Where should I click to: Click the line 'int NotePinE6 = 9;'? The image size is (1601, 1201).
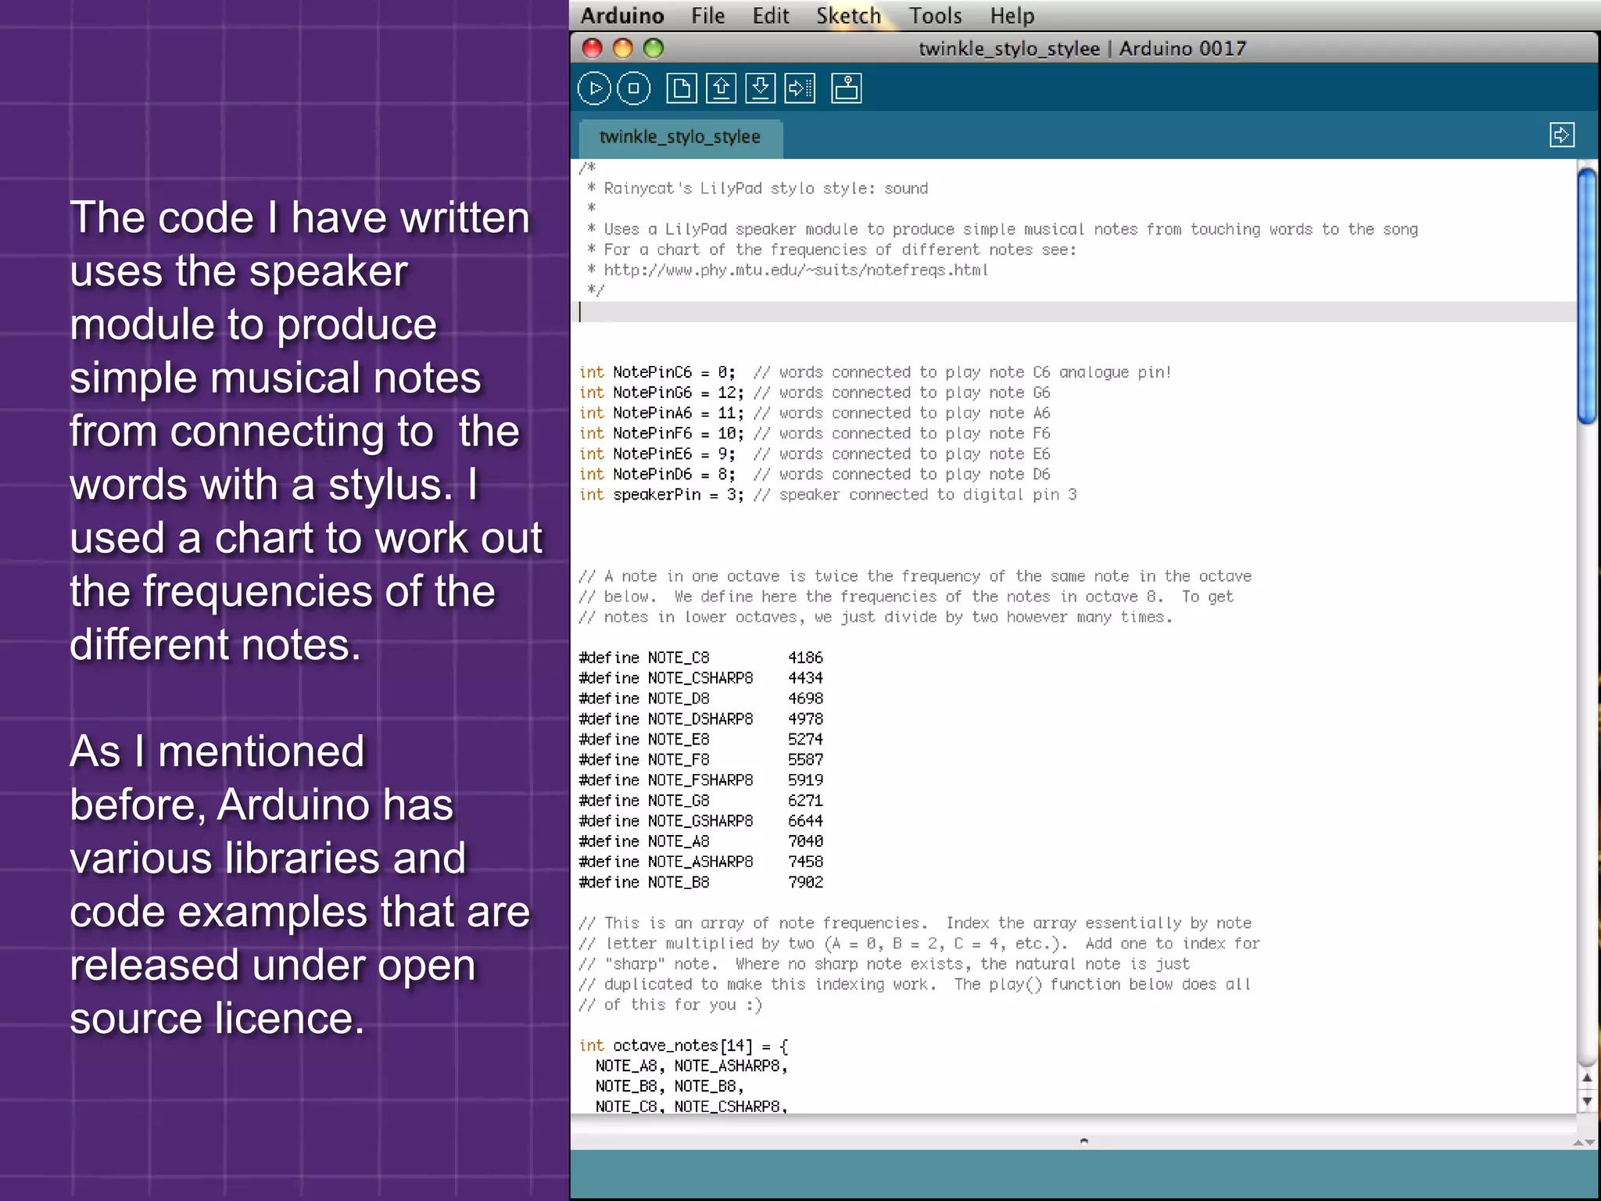(815, 454)
